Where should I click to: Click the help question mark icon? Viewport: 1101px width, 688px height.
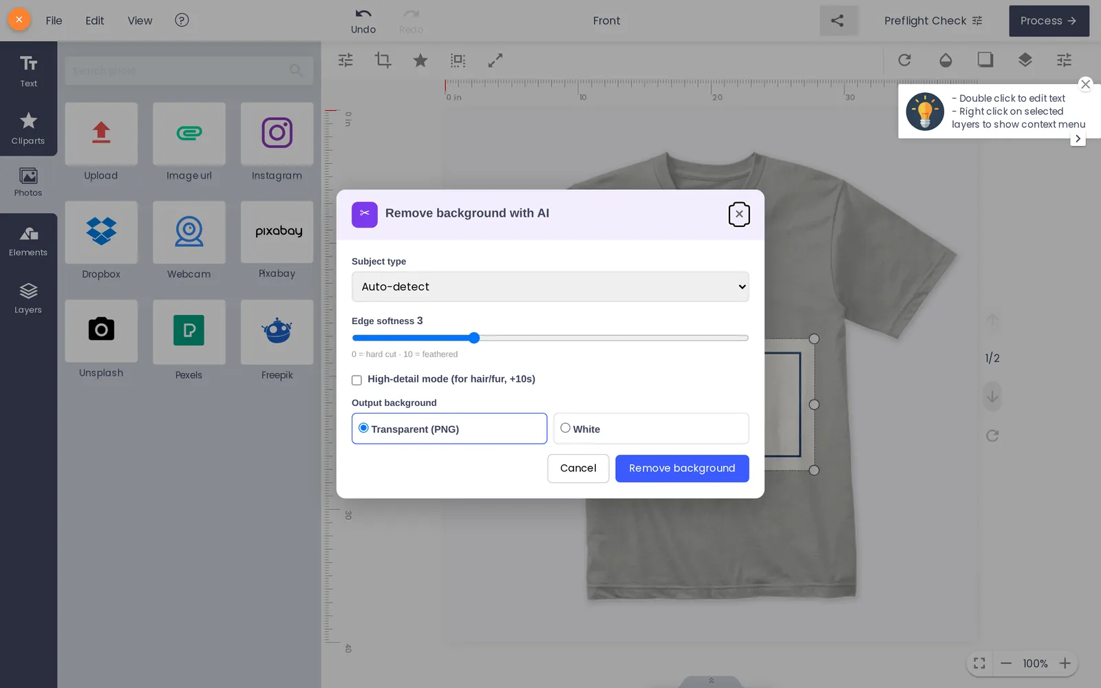pyautogui.click(x=182, y=21)
